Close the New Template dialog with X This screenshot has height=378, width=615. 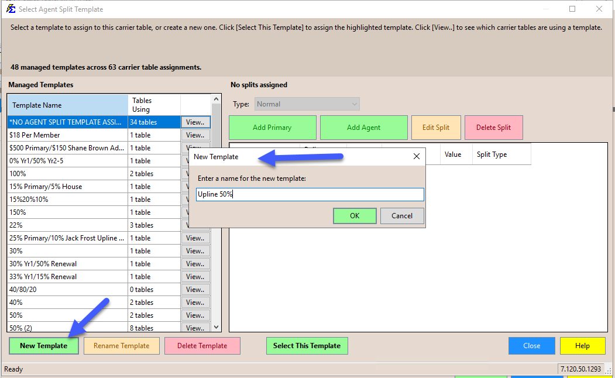point(416,156)
